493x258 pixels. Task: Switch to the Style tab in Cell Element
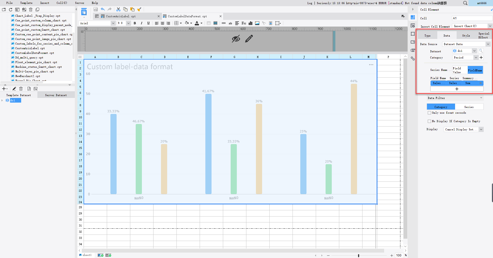pos(466,35)
